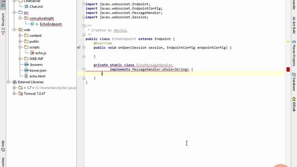Collapse the scripts folder node
The height and width of the screenshot is (167, 297).
20,47
